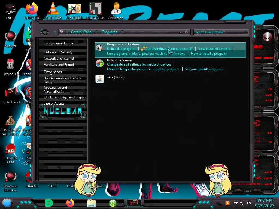Image resolution: width=279 pixels, height=209 pixels.
Task: Open Java (32-bit) control panel item
Action: pos(116,77)
